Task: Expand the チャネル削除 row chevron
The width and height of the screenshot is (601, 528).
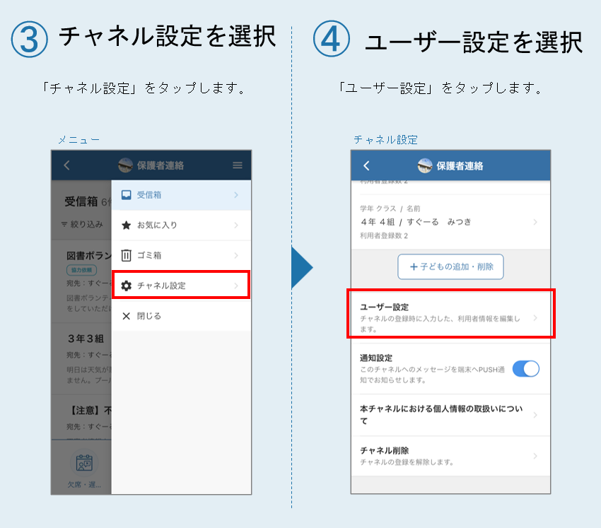Action: 535,456
